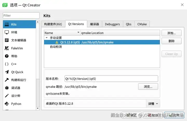The image size is (187, 121).
Task: Select the Kits category icon
Action: (x=7, y=24)
